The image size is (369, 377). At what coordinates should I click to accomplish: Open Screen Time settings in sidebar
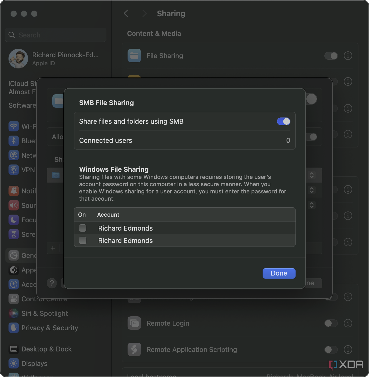(x=22, y=234)
